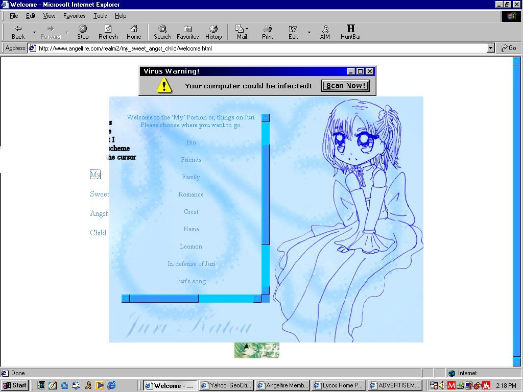Open the Back history dropdown arrow

coord(34,32)
